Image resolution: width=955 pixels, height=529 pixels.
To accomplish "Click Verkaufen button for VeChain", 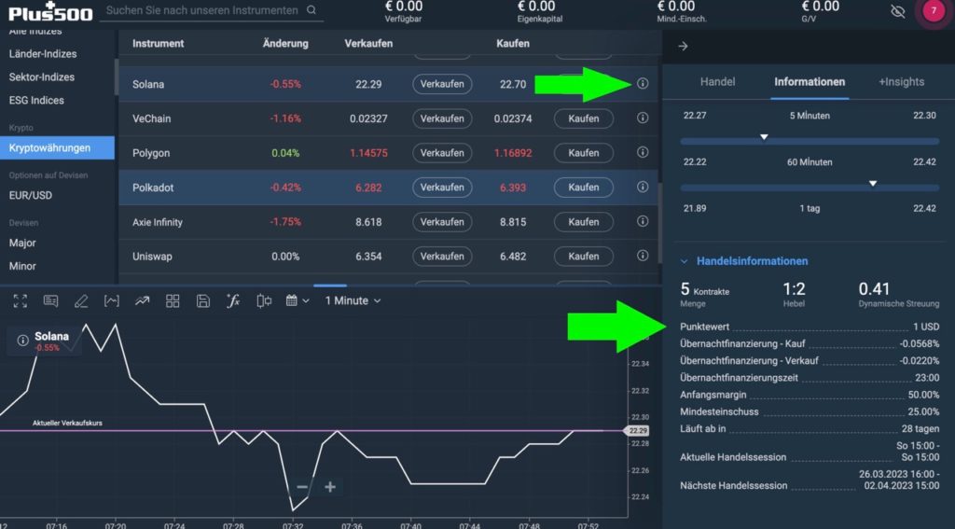I will coord(442,118).
